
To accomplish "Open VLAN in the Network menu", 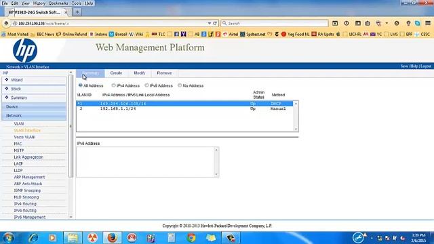I will pos(19,123).
